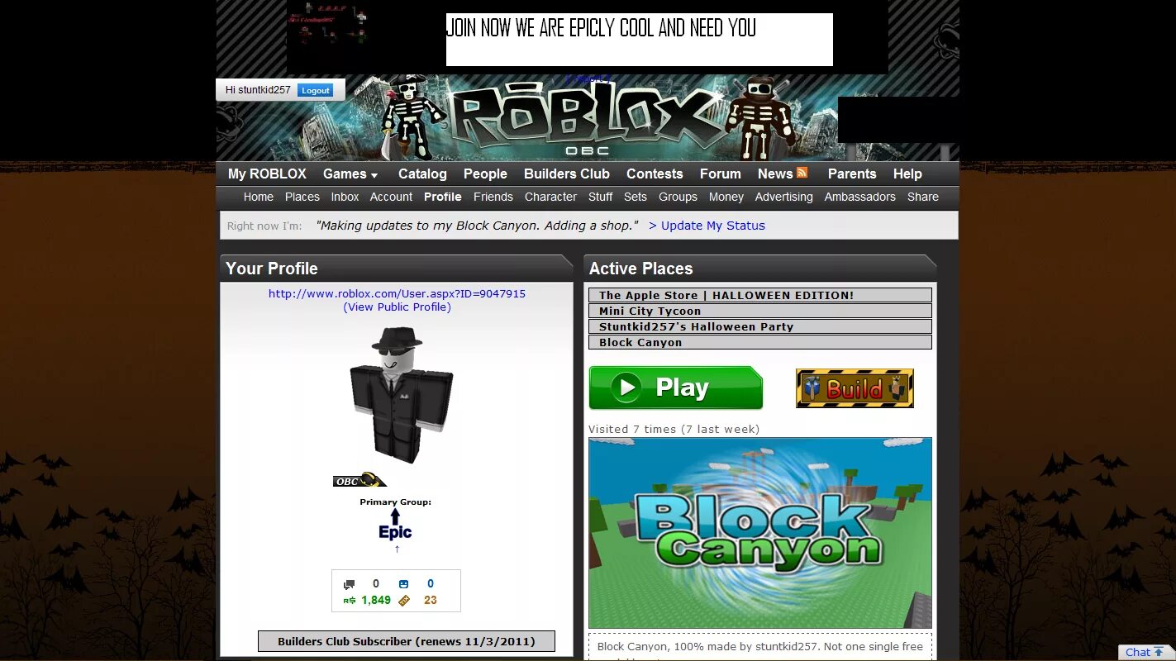Open the Friends sub-tab
This screenshot has width=1176, height=661.
pyautogui.click(x=493, y=197)
